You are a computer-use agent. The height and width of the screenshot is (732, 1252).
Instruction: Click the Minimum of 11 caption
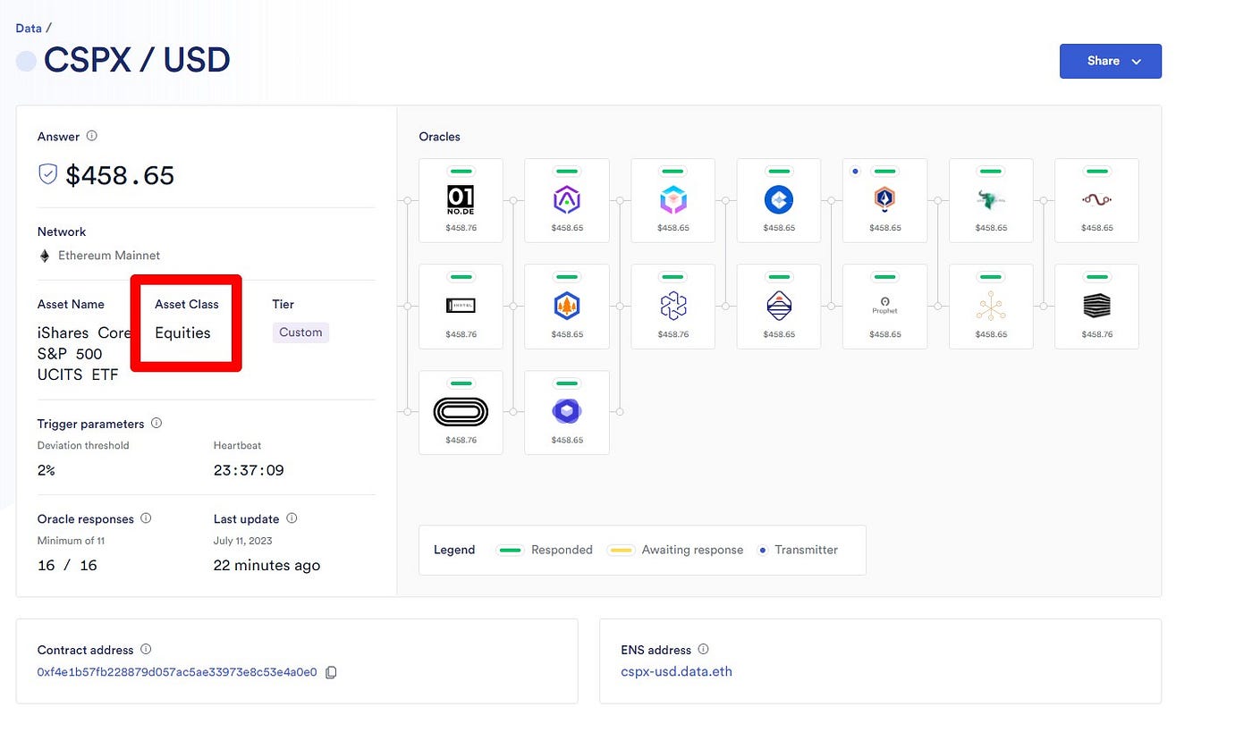click(72, 541)
